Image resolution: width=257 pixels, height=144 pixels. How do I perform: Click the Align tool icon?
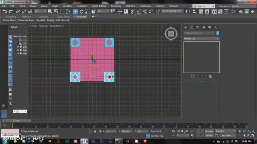click(194, 12)
